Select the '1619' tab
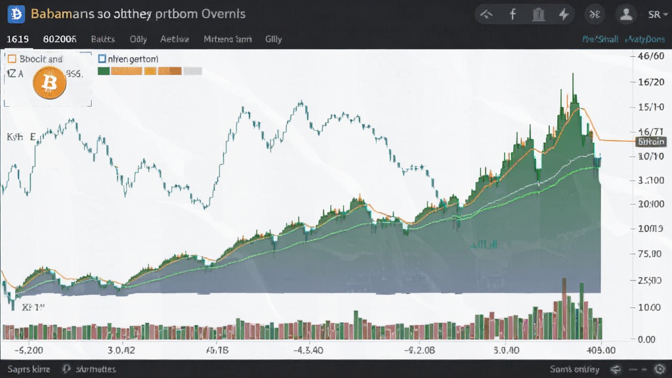The width and height of the screenshot is (672, 378). tap(18, 39)
